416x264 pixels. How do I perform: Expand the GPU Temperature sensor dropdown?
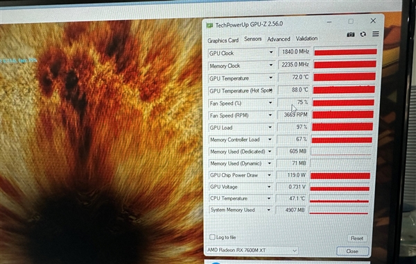(x=270, y=78)
